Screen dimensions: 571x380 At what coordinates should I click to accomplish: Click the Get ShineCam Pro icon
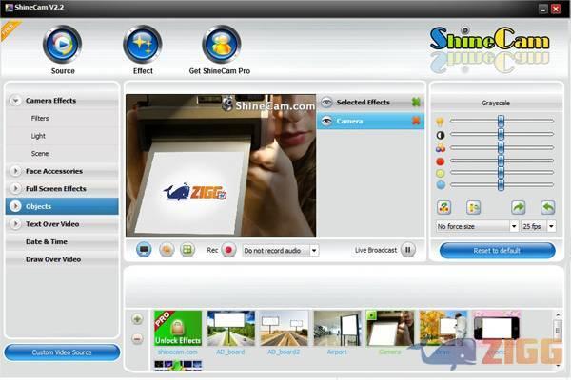coord(222,45)
